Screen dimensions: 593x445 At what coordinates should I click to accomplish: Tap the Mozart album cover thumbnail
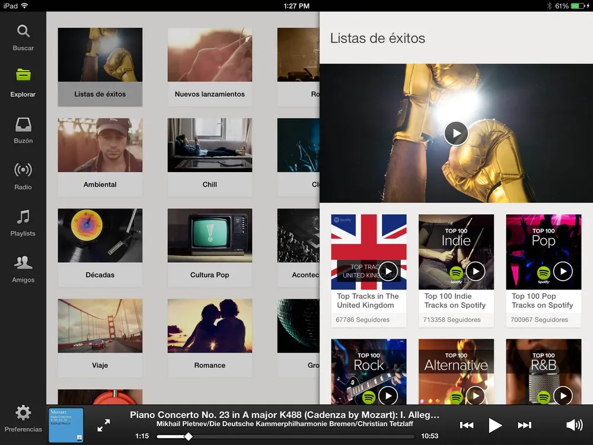tap(65, 425)
